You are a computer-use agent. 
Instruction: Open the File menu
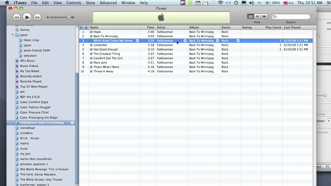34,3
